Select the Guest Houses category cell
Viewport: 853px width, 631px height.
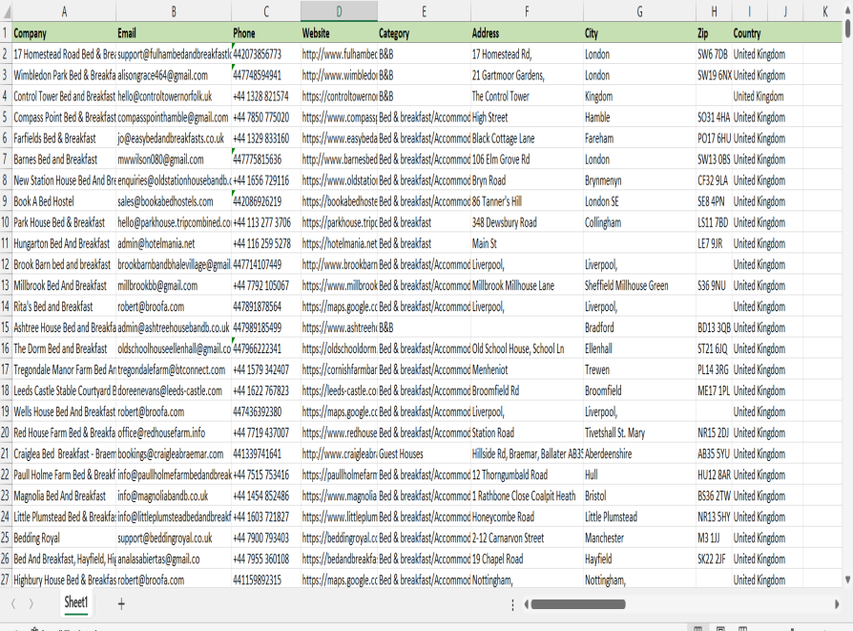coord(423,453)
